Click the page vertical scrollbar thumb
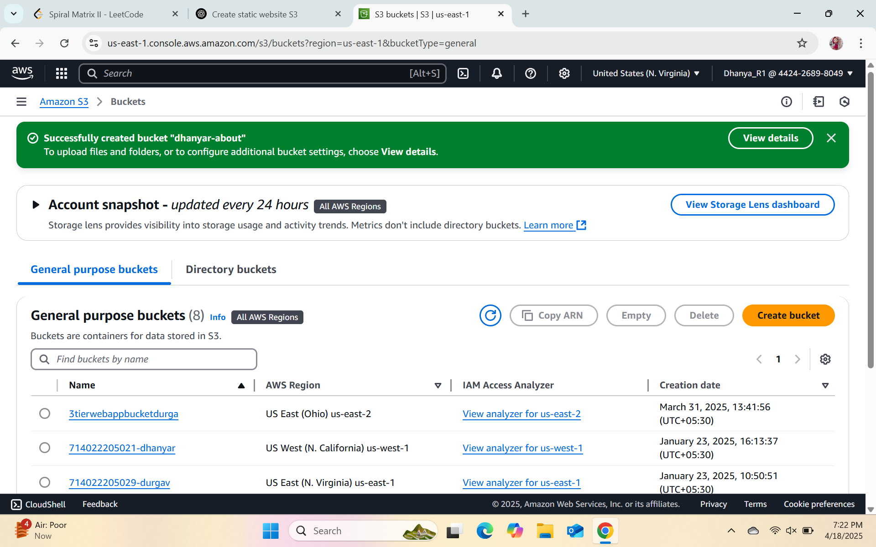 (x=871, y=220)
